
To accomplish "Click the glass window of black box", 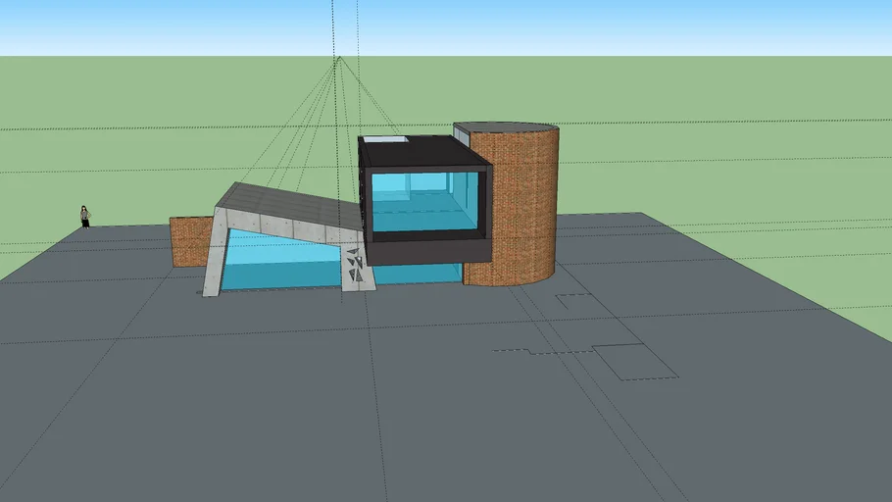I will click(425, 201).
